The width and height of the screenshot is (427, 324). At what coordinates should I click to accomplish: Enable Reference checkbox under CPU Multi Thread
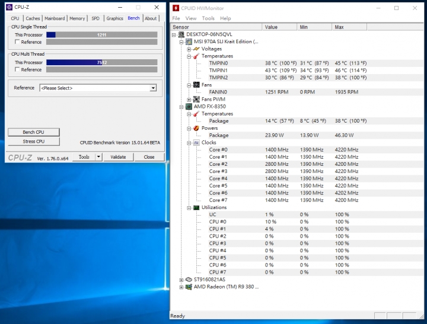(17, 70)
